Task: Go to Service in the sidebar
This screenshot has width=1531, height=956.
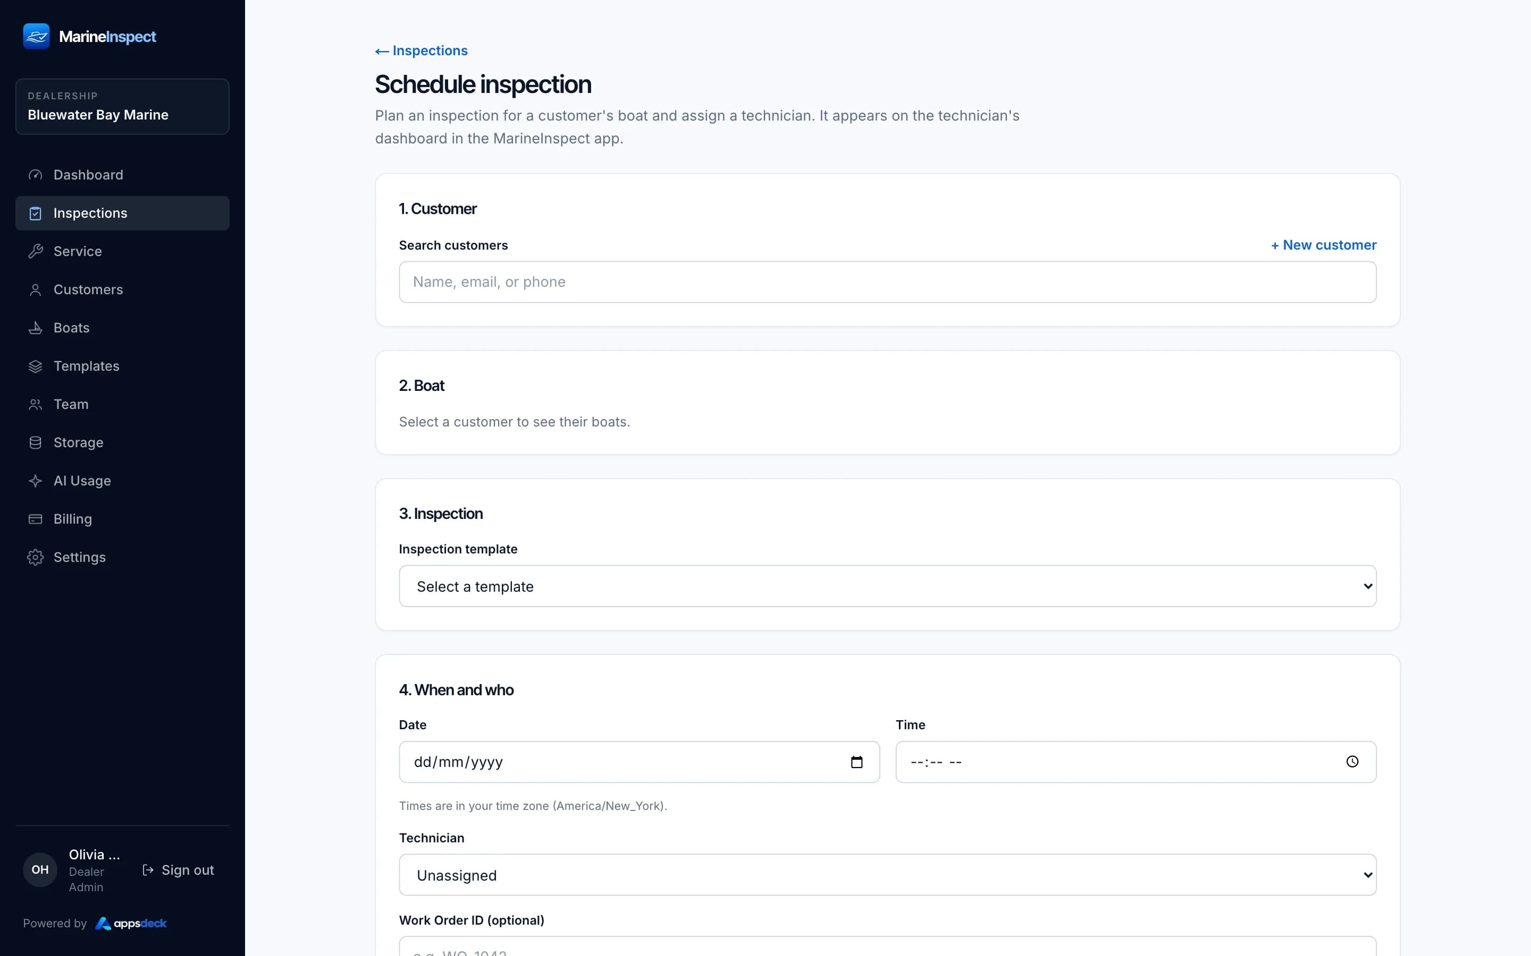Action: [122, 252]
